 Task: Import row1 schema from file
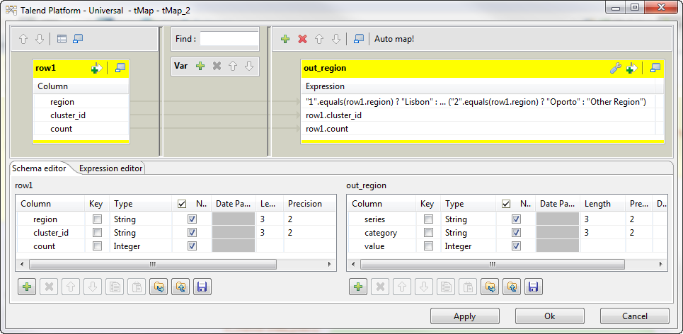pos(157,287)
